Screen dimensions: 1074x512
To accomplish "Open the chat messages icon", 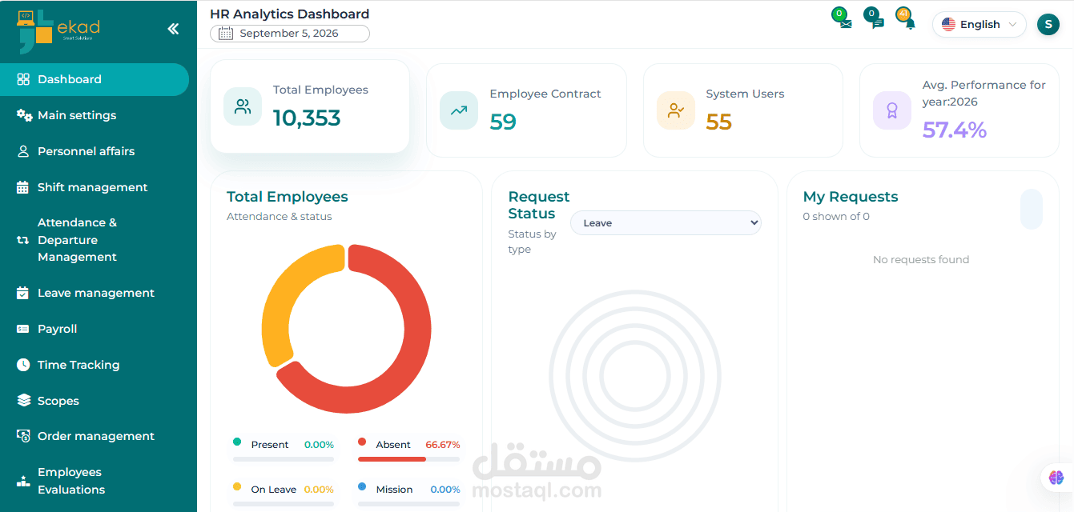I will pyautogui.click(x=878, y=24).
